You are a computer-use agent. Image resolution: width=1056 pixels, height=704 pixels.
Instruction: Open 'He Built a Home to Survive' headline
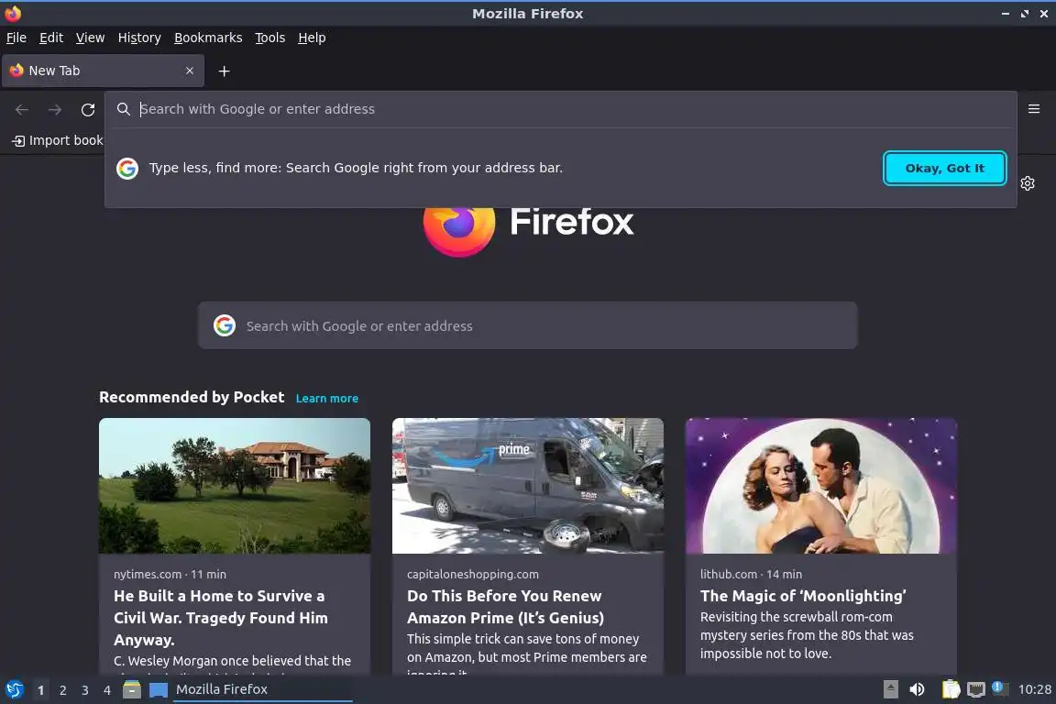pos(221,618)
